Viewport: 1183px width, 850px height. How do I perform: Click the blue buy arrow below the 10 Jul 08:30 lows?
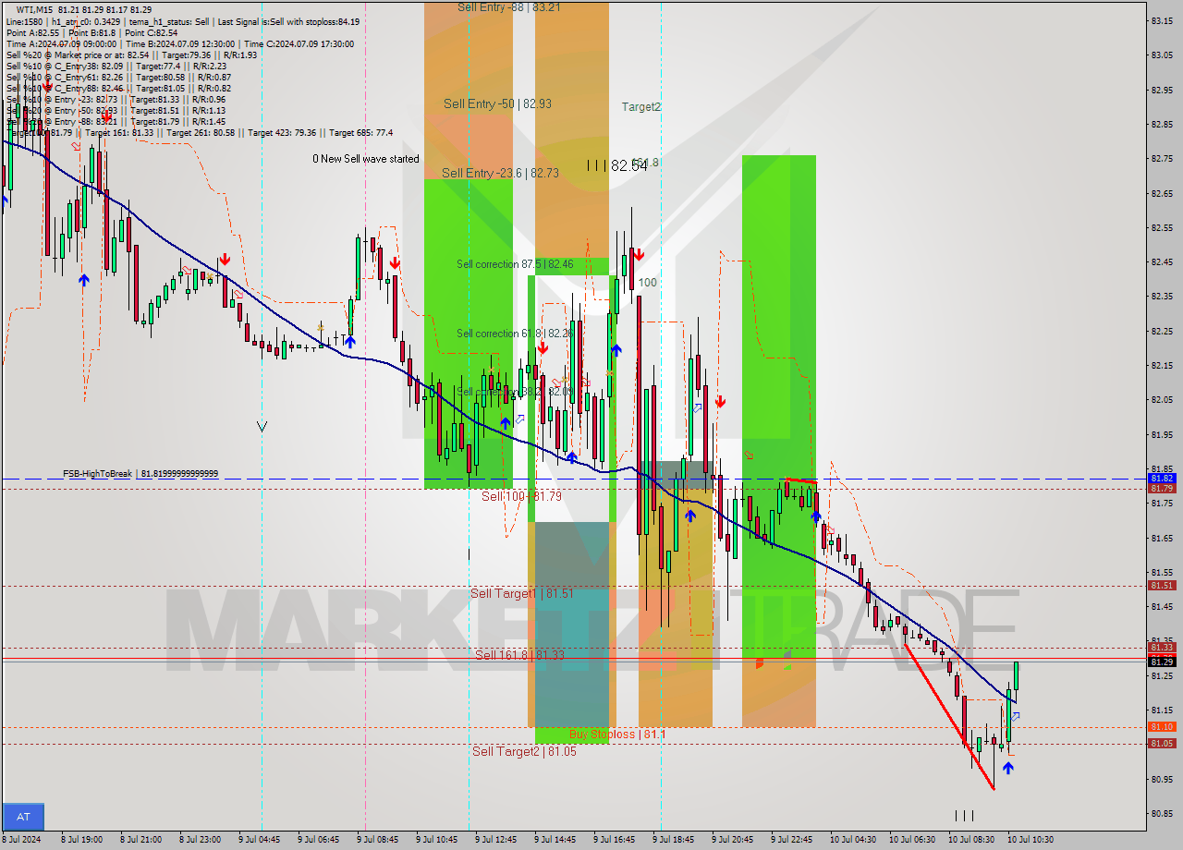click(1008, 769)
